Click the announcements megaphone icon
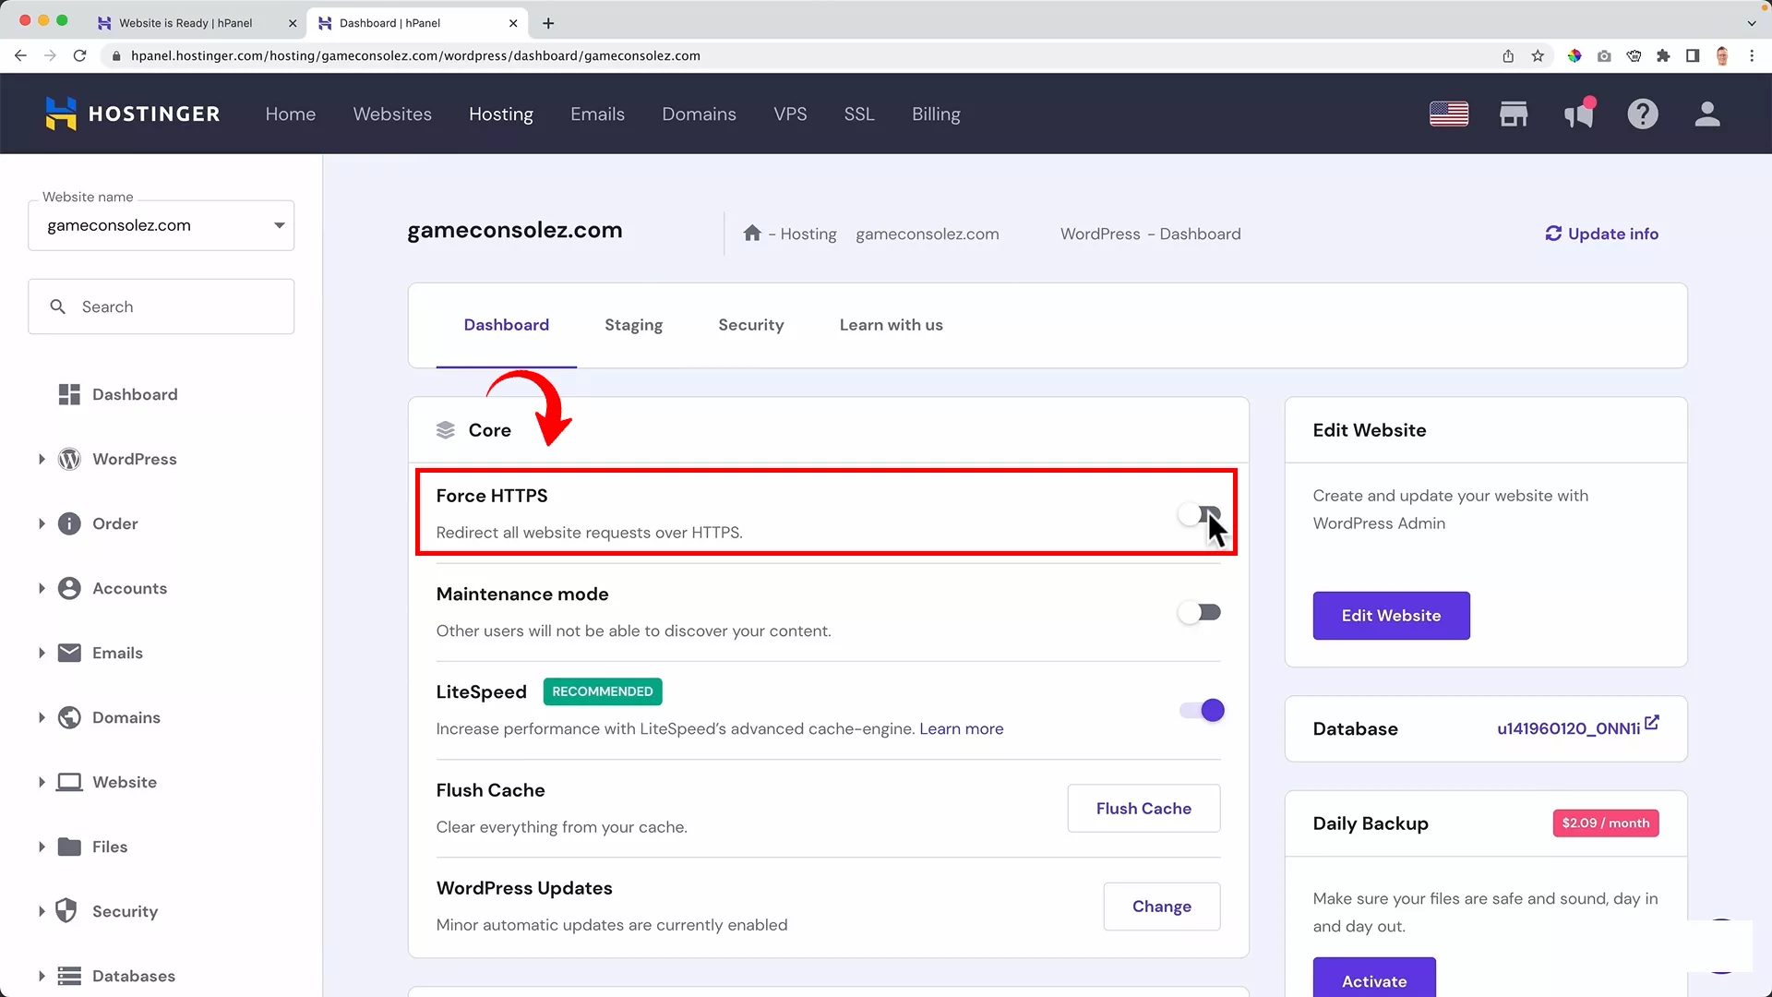Viewport: 1772px width, 997px height. [1578, 114]
